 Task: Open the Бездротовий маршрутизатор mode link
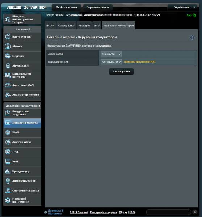[84, 15]
